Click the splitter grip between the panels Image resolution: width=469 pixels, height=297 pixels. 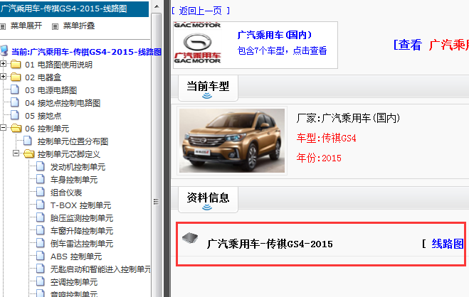(x=156, y=202)
